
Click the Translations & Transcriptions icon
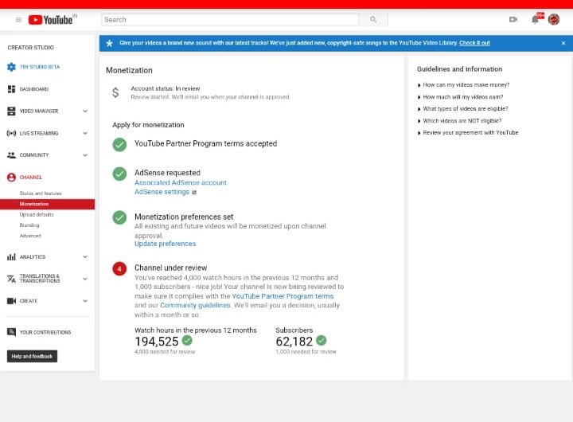click(x=11, y=279)
